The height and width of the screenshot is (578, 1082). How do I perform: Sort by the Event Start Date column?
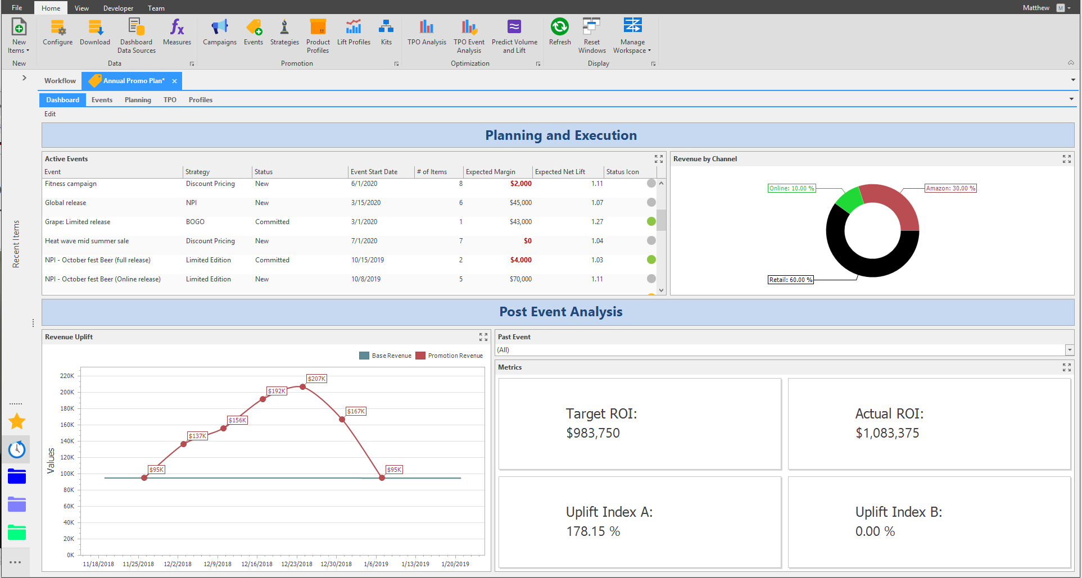click(x=381, y=172)
